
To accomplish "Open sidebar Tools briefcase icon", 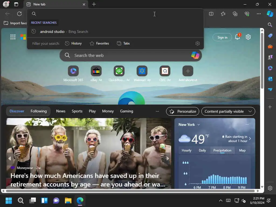I will pos(270,46).
